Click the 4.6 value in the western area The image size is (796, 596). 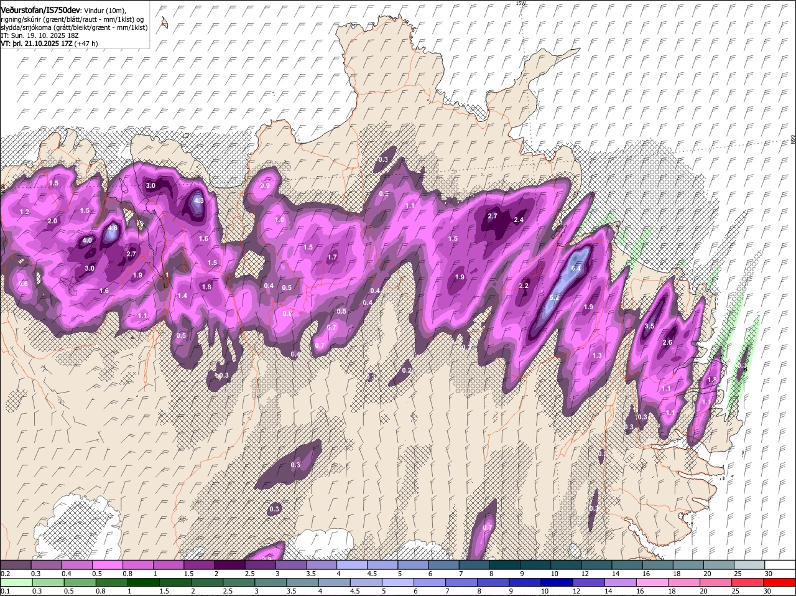[x=113, y=228]
